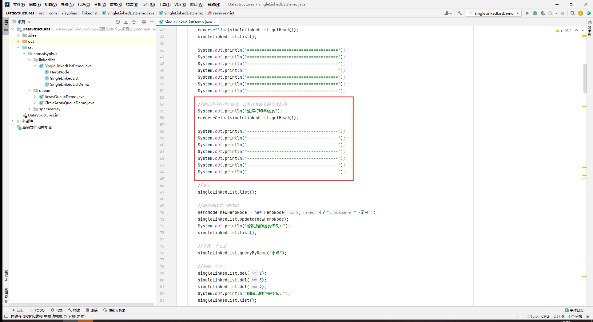Expand the out folder
The image size is (593, 322).
(18, 41)
